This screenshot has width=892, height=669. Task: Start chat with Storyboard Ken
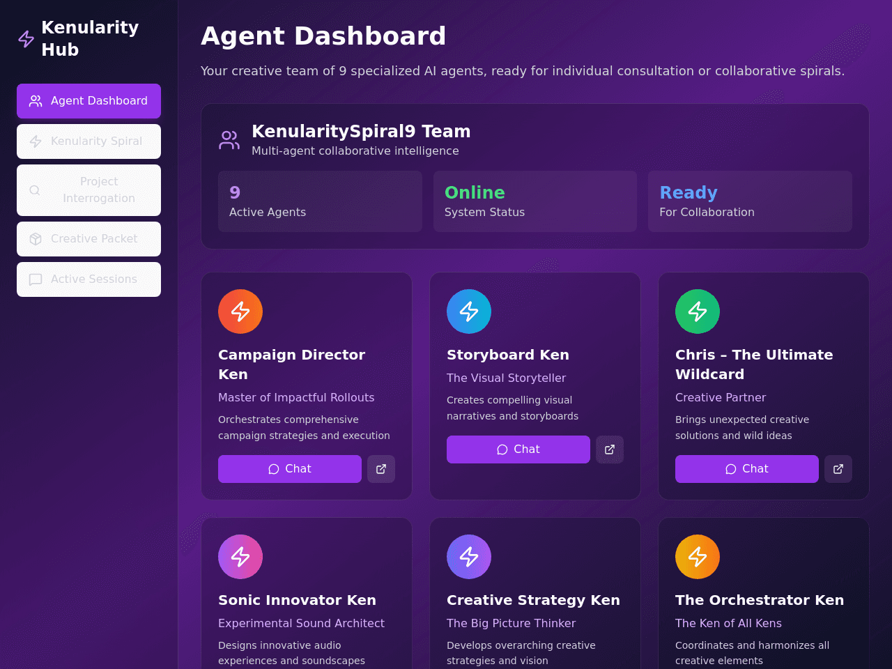coord(518,449)
